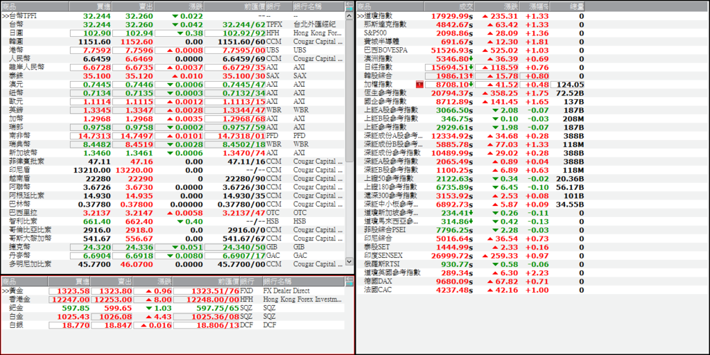The height and width of the screenshot is (355, 710).
Task: Select the 台幣IPFI row
Action: coord(173,16)
